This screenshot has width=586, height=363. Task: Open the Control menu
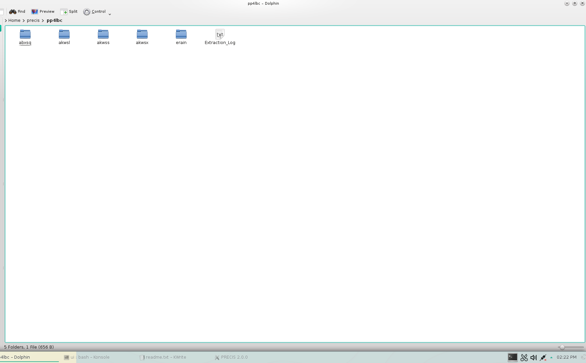(94, 11)
